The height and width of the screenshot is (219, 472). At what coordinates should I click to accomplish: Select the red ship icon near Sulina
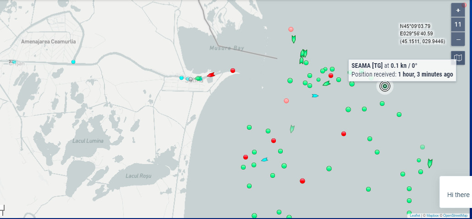pyautogui.click(x=211, y=75)
